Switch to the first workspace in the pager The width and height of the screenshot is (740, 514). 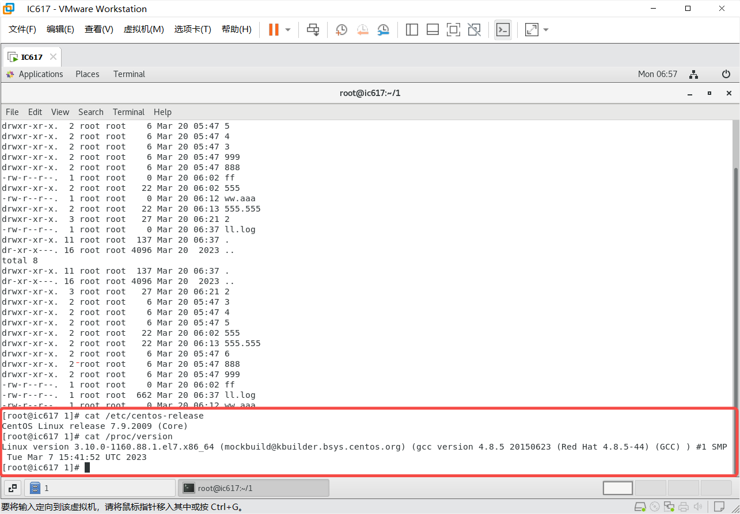point(618,488)
